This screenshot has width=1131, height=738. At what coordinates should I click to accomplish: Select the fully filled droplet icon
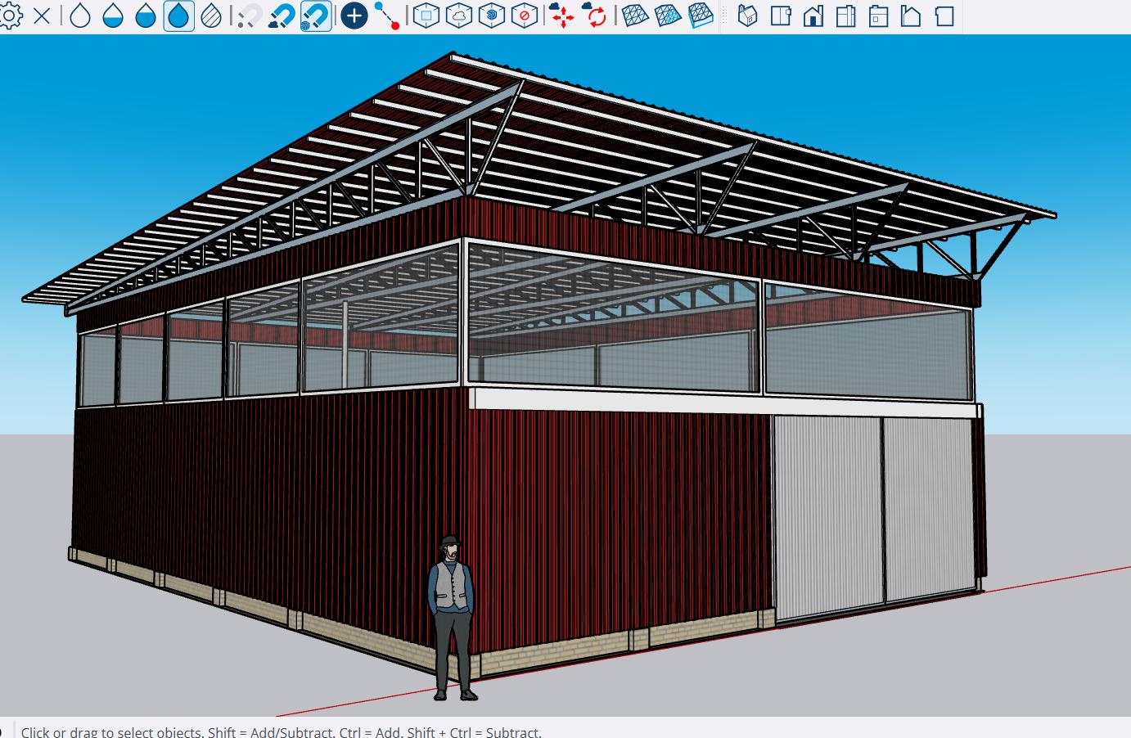click(178, 16)
